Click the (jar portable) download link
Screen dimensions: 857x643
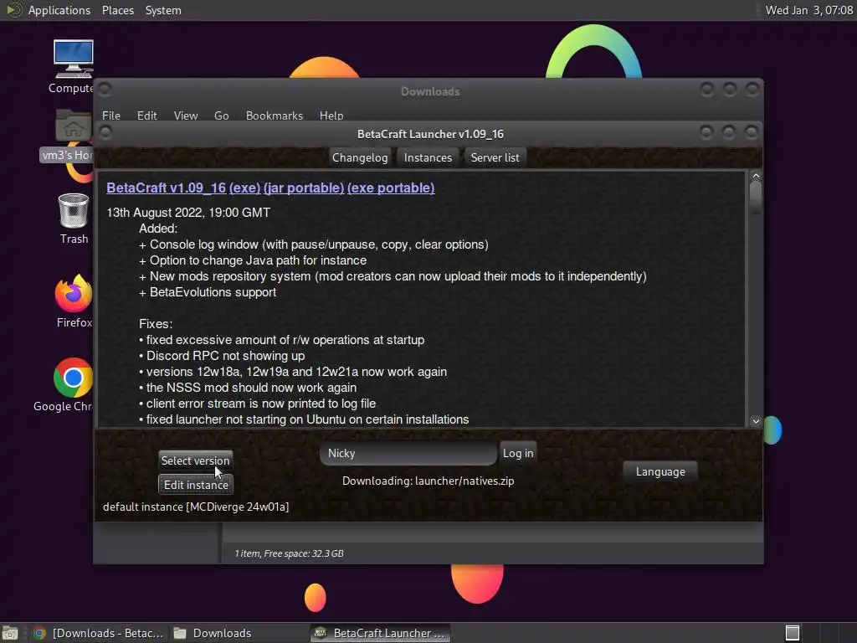click(304, 188)
